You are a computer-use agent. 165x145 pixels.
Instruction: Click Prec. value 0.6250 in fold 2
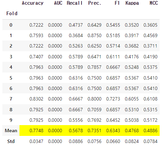coord(95,46)
